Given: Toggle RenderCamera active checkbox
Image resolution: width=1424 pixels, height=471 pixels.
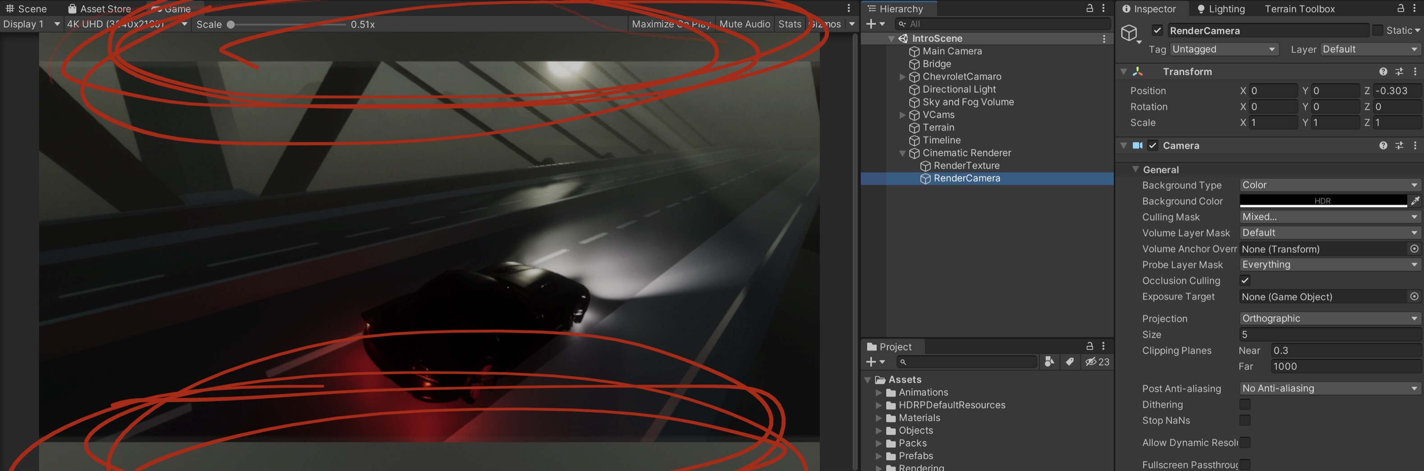Looking at the screenshot, I should coord(1158,30).
